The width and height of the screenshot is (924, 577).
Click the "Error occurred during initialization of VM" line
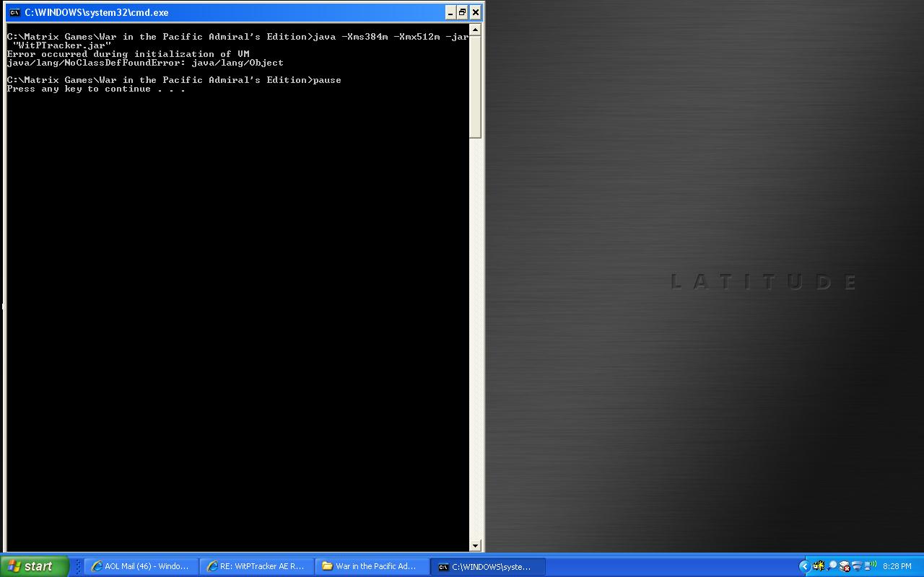128,54
